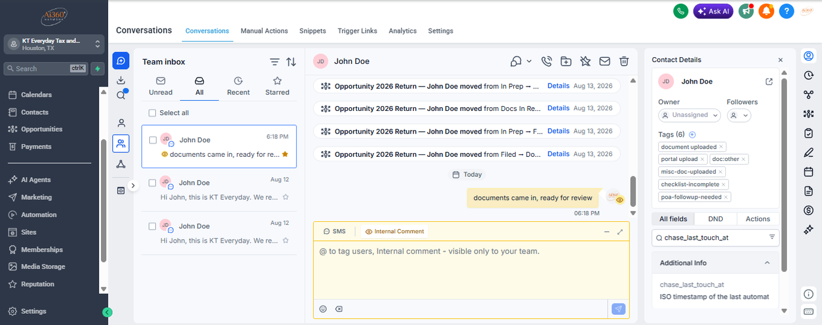
Task: Click the add folder icon in conversation header
Action: (x=566, y=61)
